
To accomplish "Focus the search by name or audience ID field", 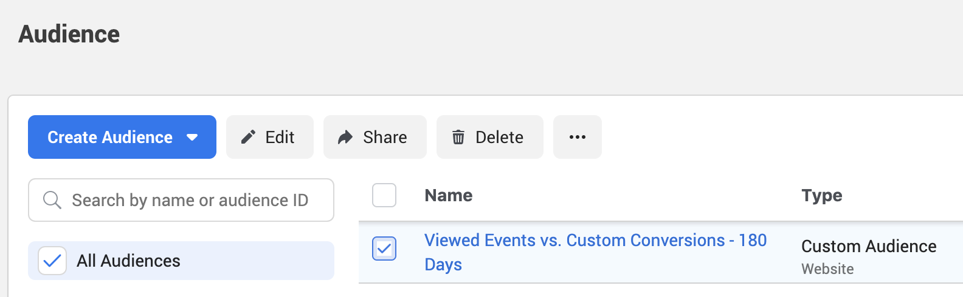I will click(x=181, y=200).
